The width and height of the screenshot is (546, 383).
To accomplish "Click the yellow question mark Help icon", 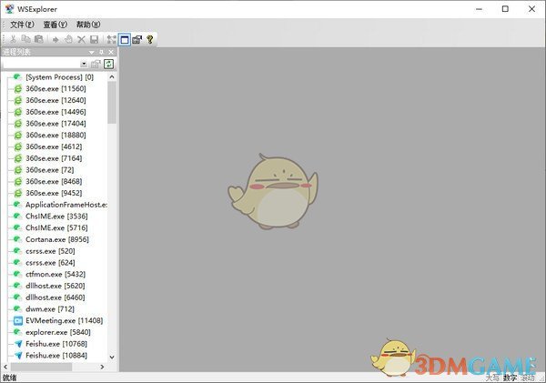I will (x=150, y=39).
